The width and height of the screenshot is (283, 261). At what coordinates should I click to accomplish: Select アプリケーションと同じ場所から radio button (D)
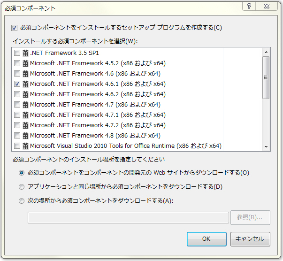(x=22, y=187)
